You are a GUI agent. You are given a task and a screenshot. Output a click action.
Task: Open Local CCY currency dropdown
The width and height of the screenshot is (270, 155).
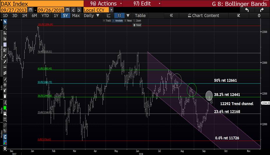[111, 10]
